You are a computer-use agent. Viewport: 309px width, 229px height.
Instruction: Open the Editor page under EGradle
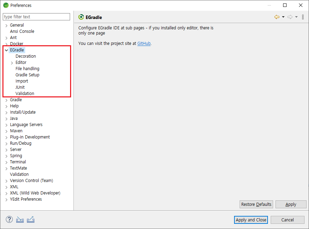tap(21, 63)
